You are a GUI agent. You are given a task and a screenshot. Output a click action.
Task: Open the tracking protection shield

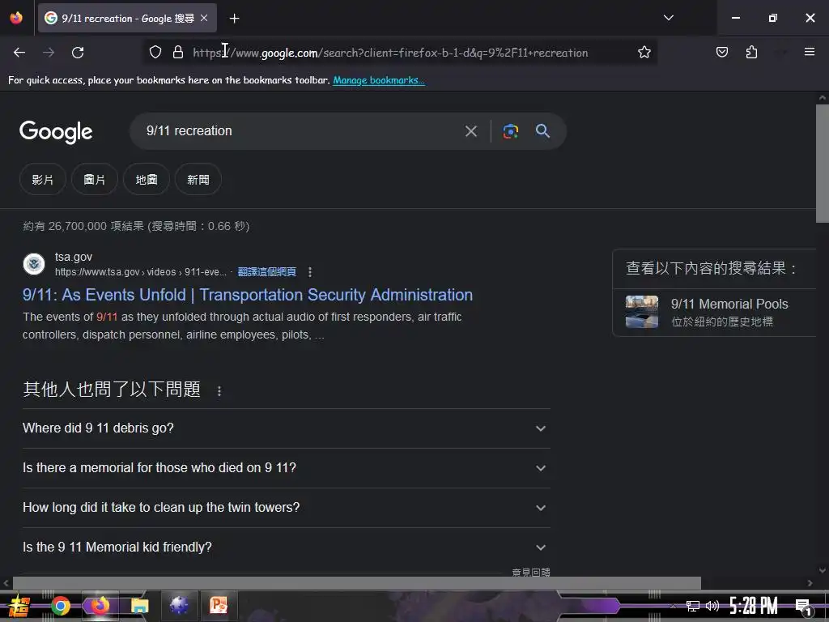[x=155, y=53]
